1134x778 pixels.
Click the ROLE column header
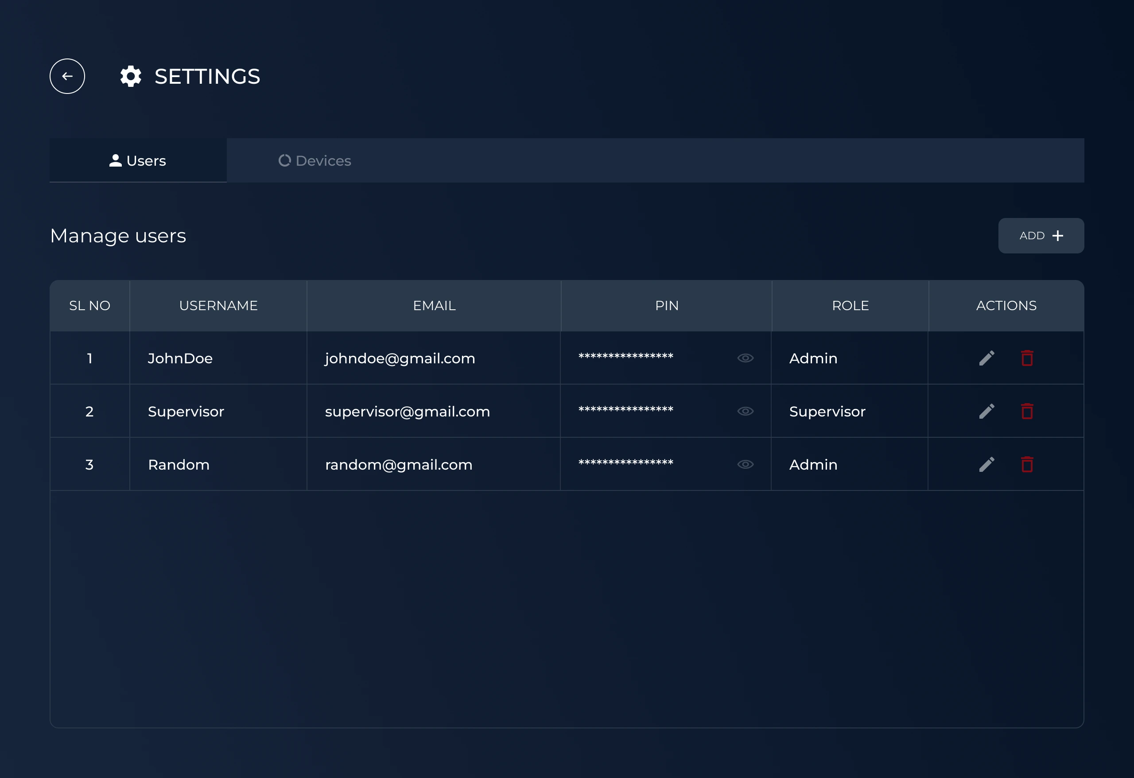pos(850,306)
